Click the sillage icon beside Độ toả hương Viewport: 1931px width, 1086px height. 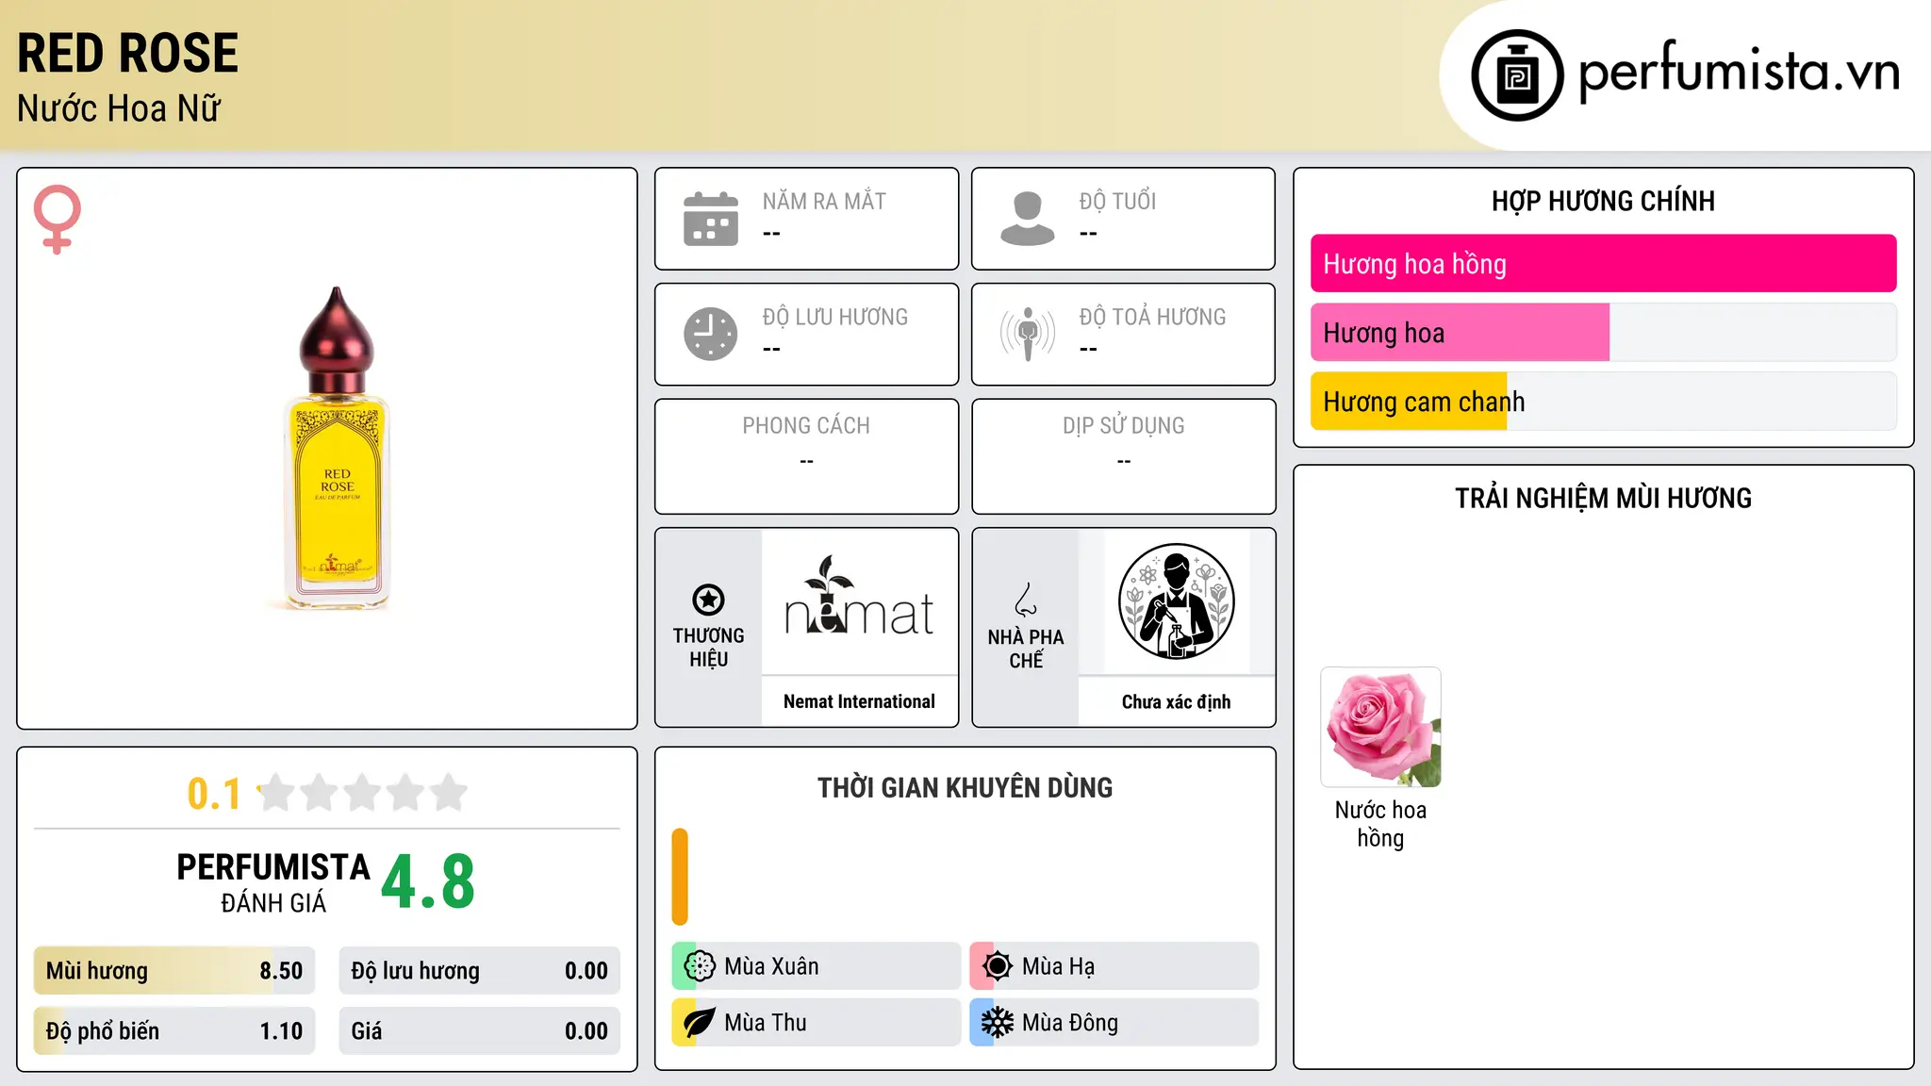(x=1028, y=334)
